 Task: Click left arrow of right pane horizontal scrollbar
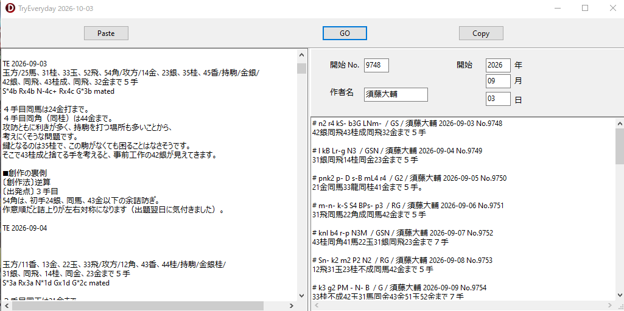click(x=316, y=306)
